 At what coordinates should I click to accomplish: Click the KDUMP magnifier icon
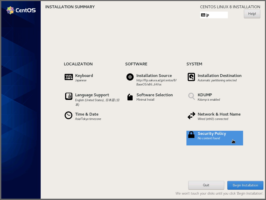coord(191,96)
